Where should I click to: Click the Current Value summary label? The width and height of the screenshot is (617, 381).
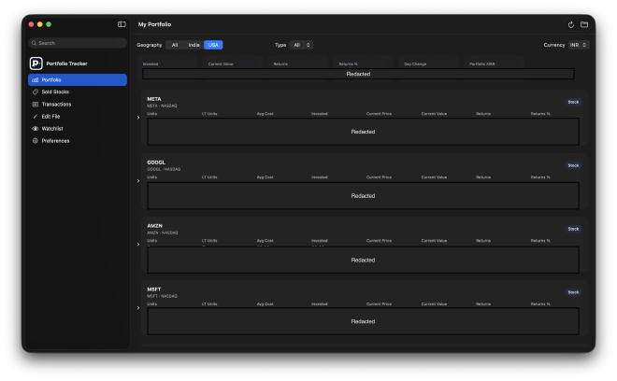(x=221, y=64)
